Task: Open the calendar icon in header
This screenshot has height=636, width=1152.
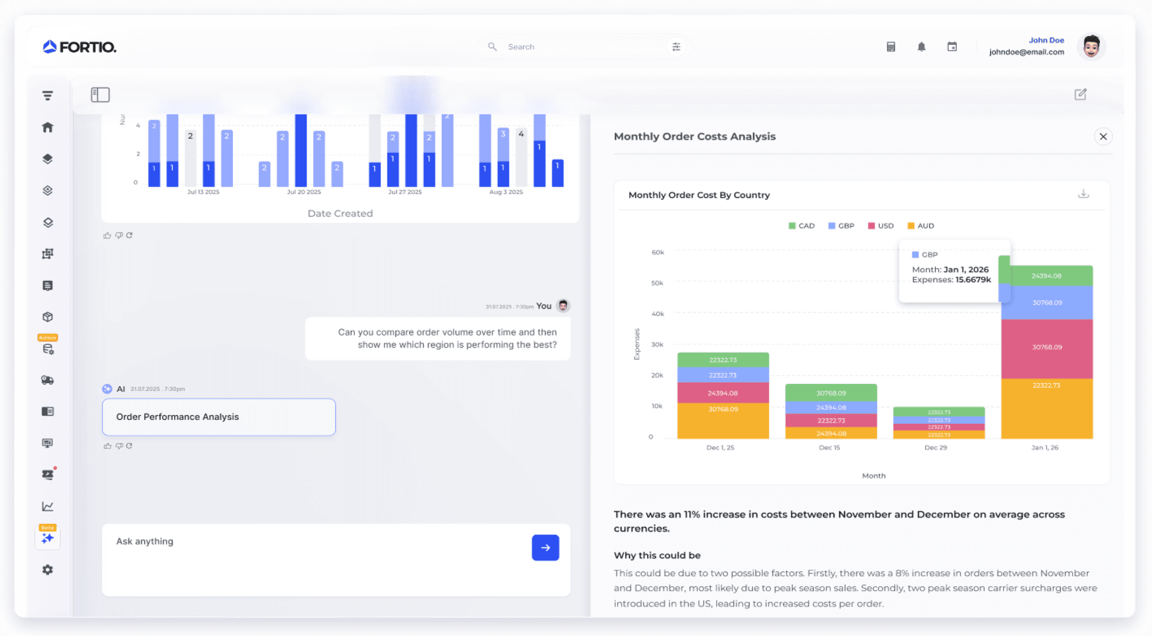Action: 952,47
